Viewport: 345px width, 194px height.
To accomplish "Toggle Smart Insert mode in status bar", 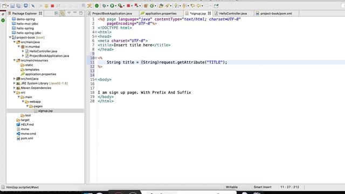I will [x=263, y=187].
